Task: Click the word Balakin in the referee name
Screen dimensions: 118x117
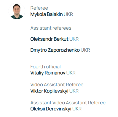Action: (x=55, y=14)
